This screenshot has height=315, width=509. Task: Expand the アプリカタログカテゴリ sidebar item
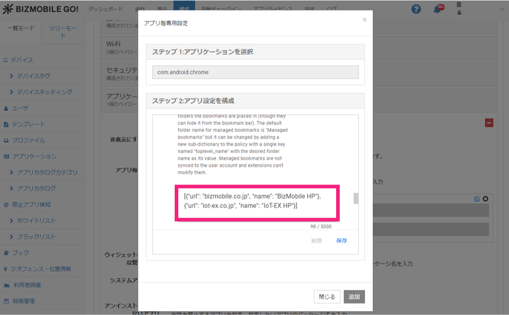[46, 172]
